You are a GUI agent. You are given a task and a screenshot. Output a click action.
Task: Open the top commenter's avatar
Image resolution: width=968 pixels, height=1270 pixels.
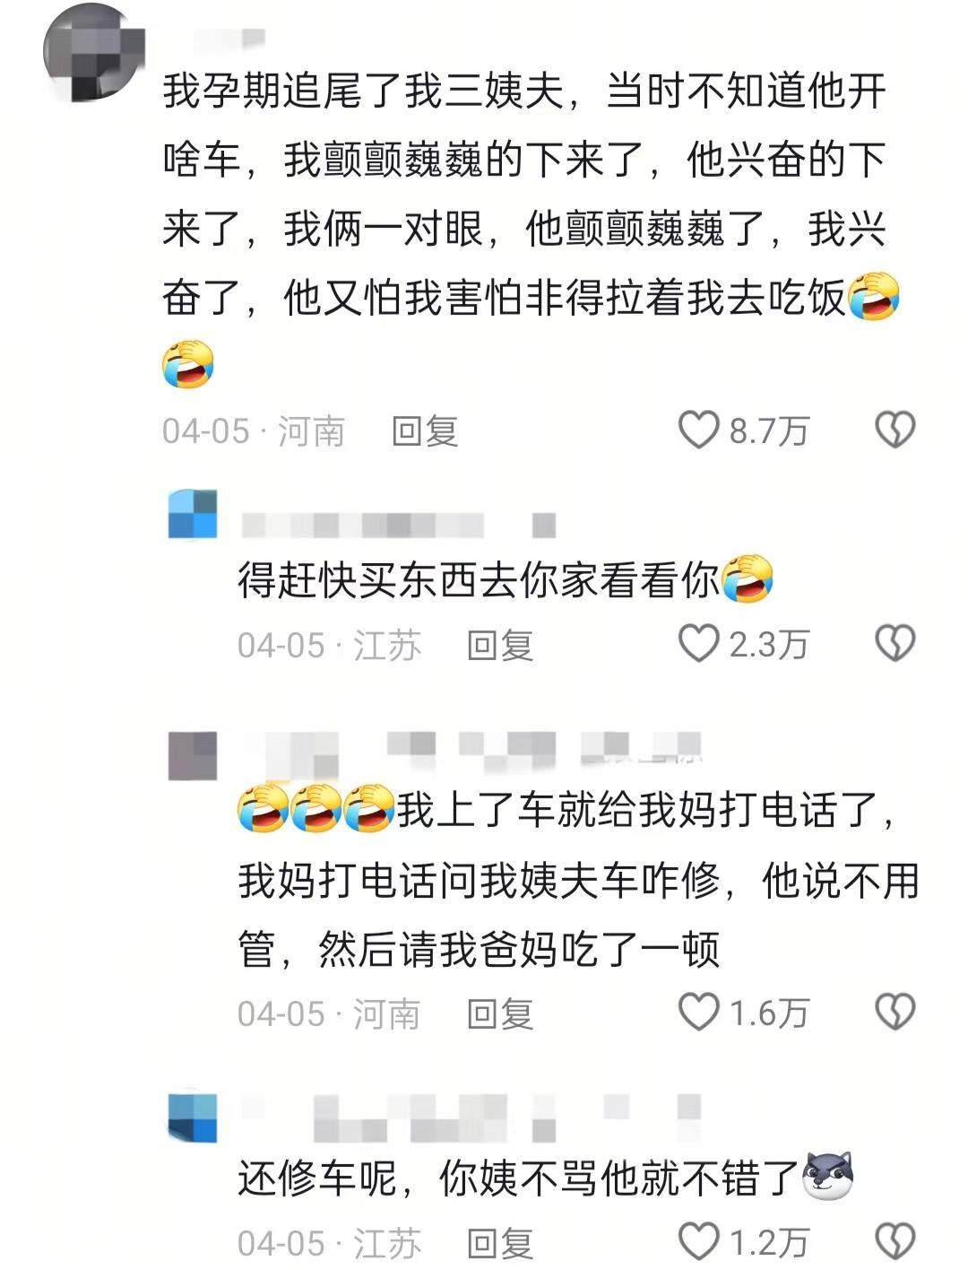coord(94,53)
